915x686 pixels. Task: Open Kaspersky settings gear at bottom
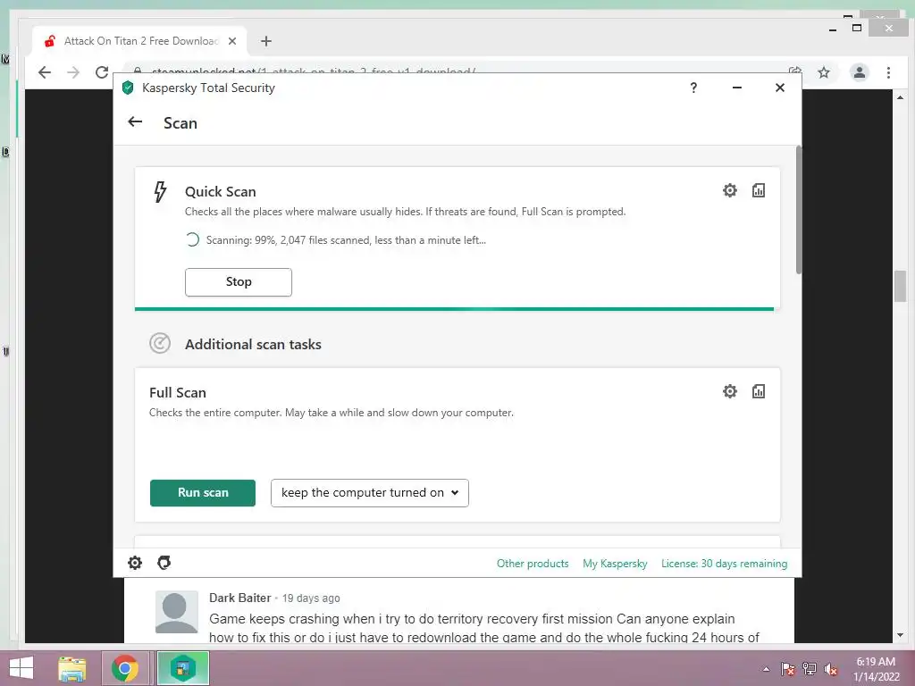coord(135,563)
